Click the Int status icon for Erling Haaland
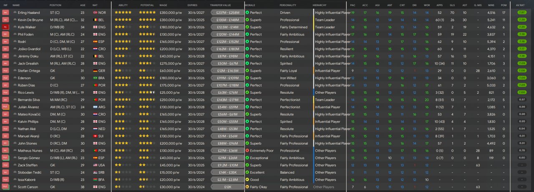 [5, 12]
